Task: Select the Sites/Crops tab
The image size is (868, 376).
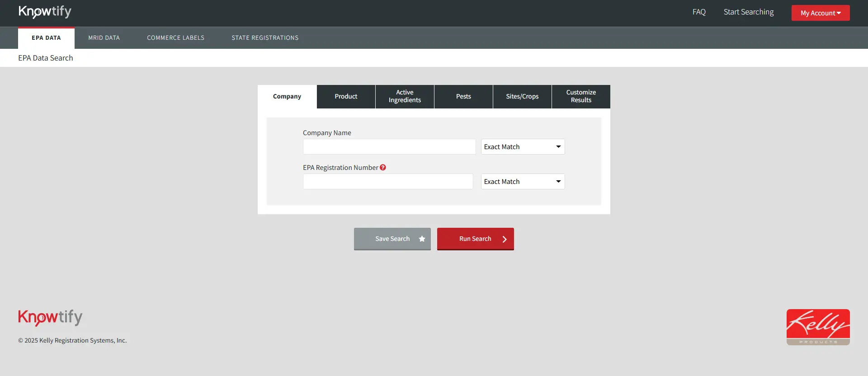Action: pos(522,97)
